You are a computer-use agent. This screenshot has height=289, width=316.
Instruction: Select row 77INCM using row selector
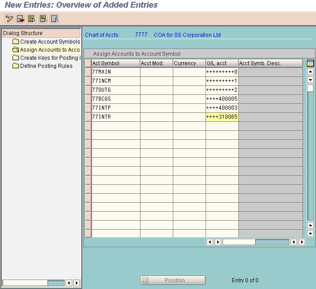pyautogui.click(x=88, y=81)
